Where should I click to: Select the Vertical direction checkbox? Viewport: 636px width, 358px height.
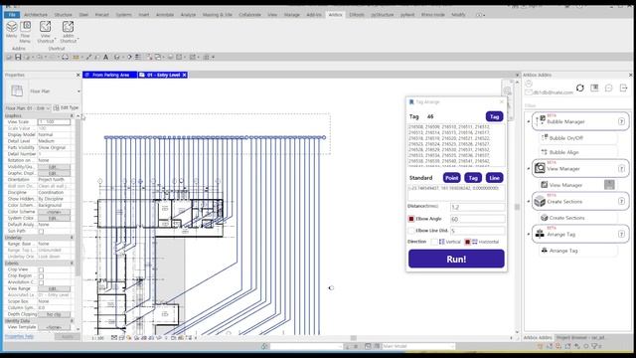(x=434, y=242)
